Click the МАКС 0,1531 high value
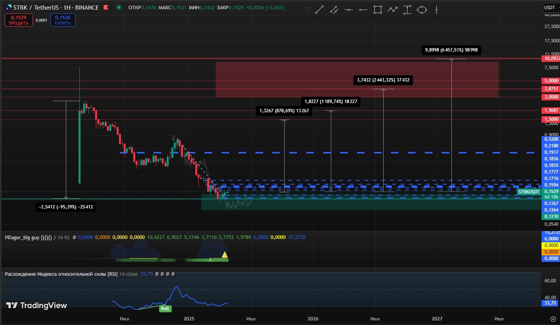Viewport: 560px width, 325px height. tap(172, 7)
